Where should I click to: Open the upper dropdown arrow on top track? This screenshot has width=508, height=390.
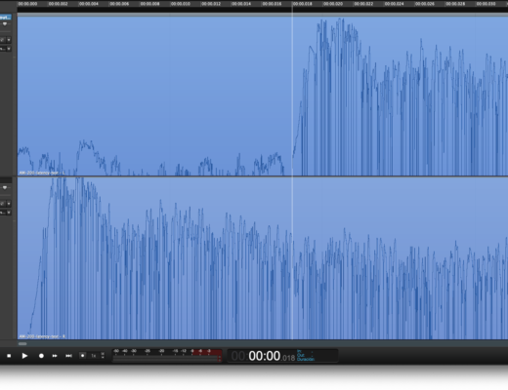point(9,40)
